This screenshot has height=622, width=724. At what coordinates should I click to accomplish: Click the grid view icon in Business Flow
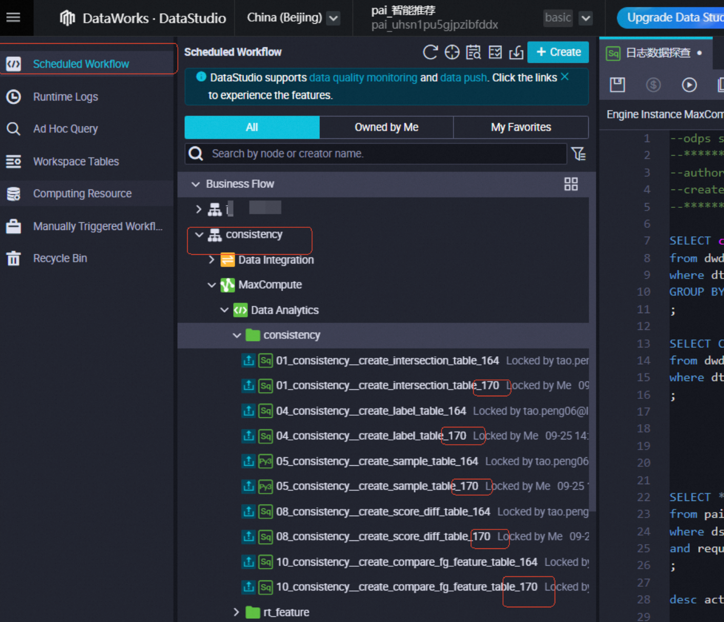(x=571, y=184)
